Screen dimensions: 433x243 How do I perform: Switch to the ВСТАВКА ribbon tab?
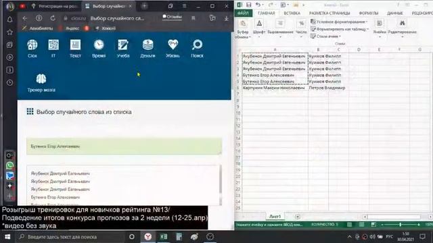292,13
